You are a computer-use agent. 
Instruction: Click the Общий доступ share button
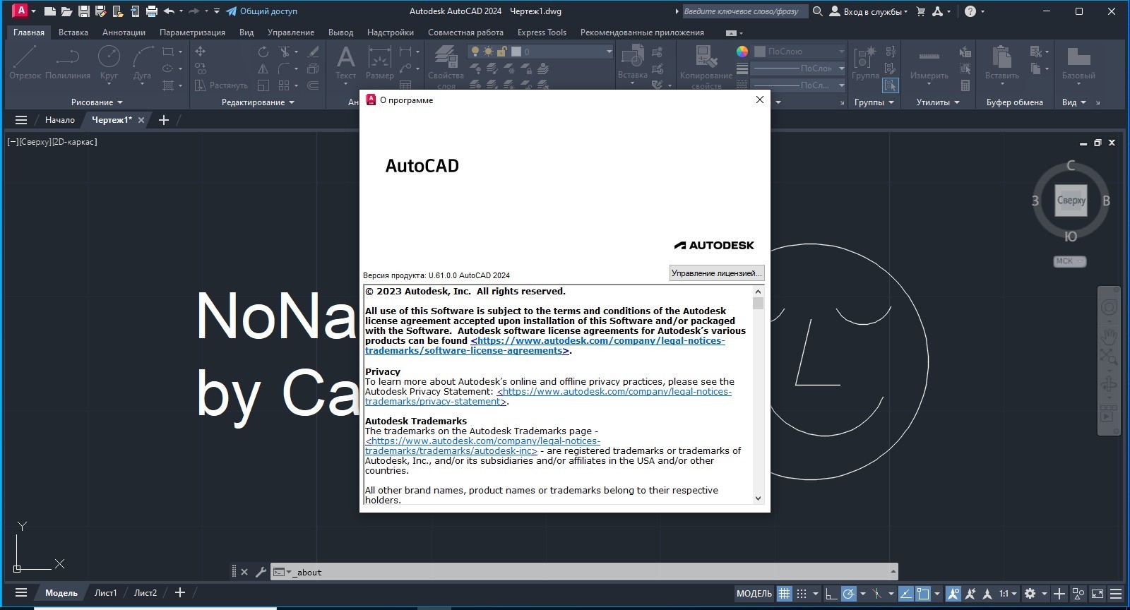tap(261, 11)
